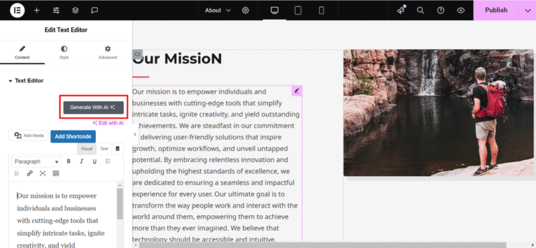
Task: Click the Generate With AI button
Action: [x=93, y=107]
